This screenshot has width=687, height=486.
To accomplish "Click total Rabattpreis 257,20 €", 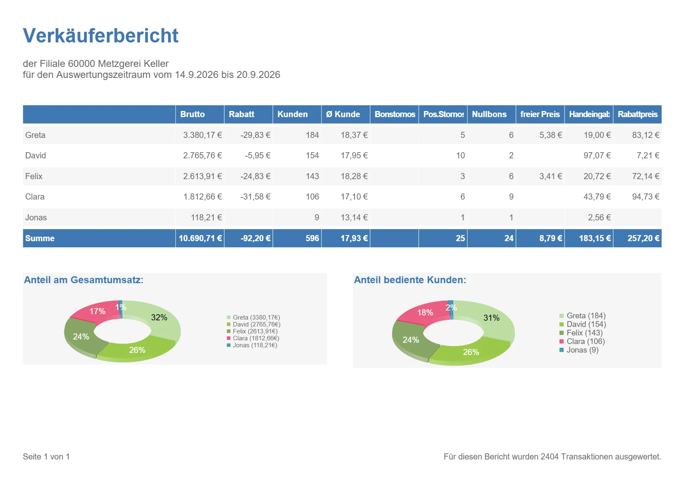I will coord(643,238).
